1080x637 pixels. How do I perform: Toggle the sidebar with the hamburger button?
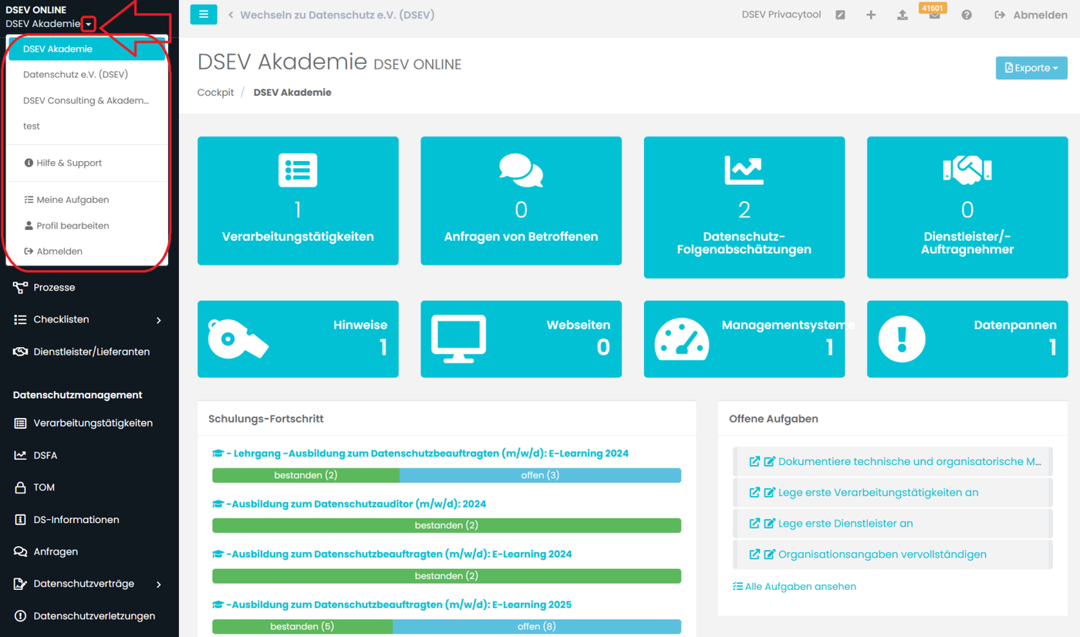(x=204, y=15)
